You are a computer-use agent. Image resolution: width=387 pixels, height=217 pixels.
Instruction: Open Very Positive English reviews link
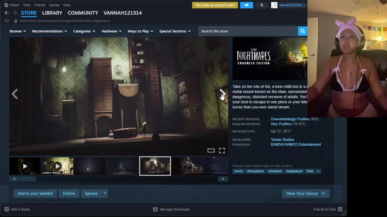281,124
